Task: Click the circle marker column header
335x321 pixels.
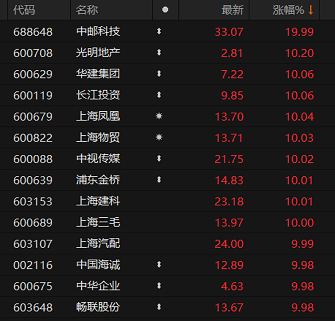Action: click(x=165, y=10)
